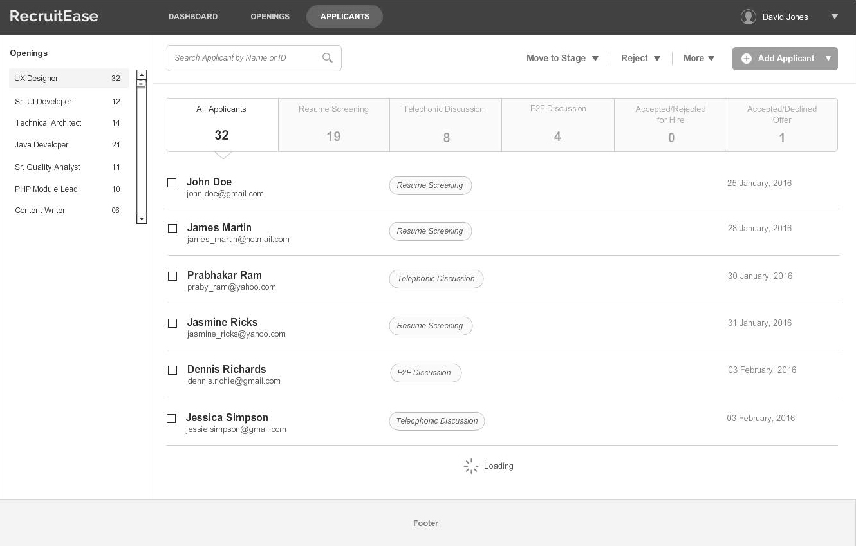Open the Openings menu item
The width and height of the screenshot is (856, 546).
270,17
